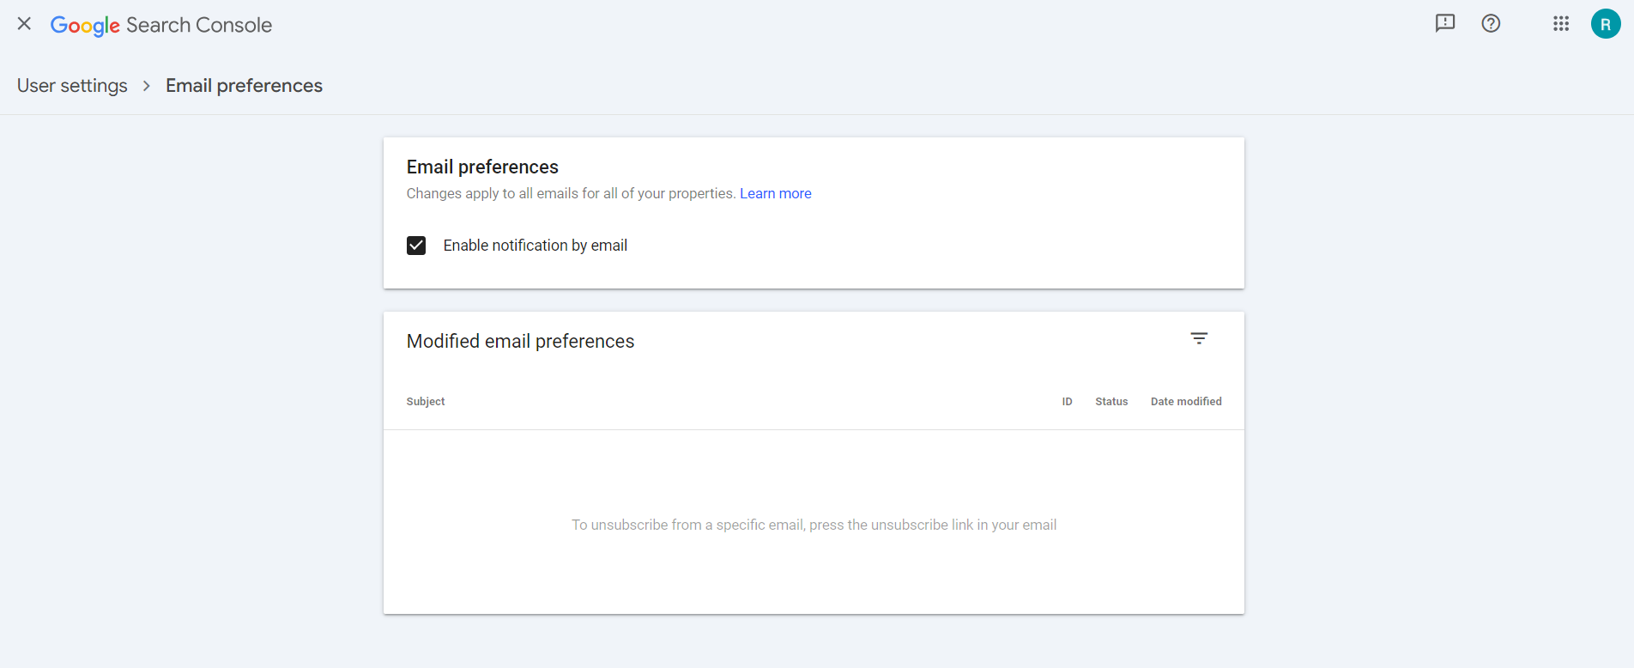Click the unsubscribe instructions empty-state text

pyautogui.click(x=814, y=525)
